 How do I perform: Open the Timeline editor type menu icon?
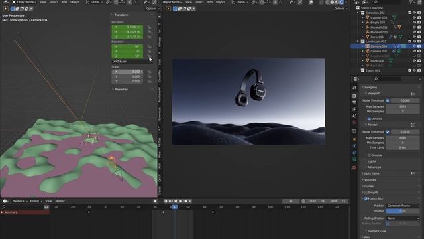tap(5, 201)
